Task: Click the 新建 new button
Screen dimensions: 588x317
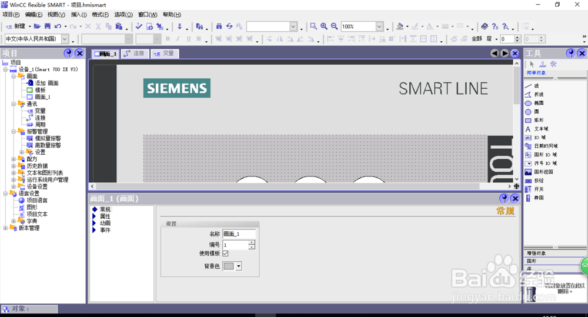Action: pos(16,26)
